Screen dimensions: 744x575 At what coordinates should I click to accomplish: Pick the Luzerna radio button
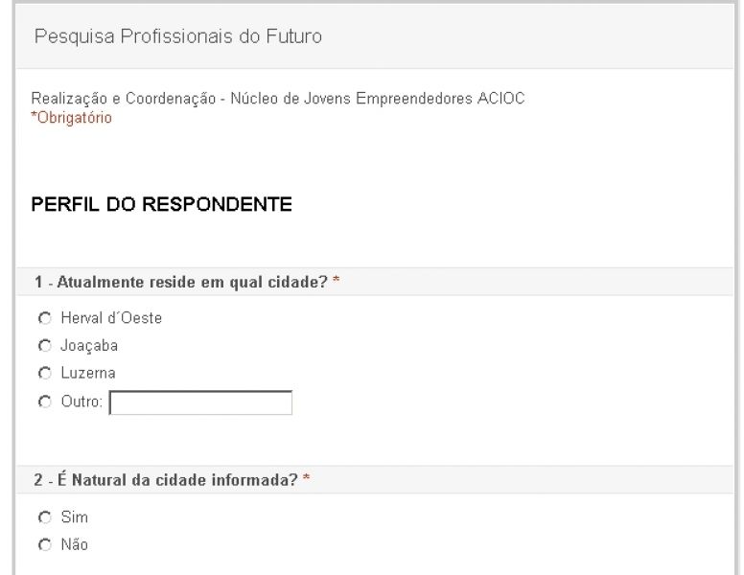tap(43, 373)
